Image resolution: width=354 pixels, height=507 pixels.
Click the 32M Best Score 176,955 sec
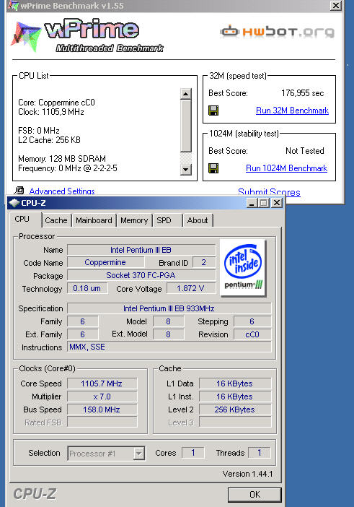point(302,93)
